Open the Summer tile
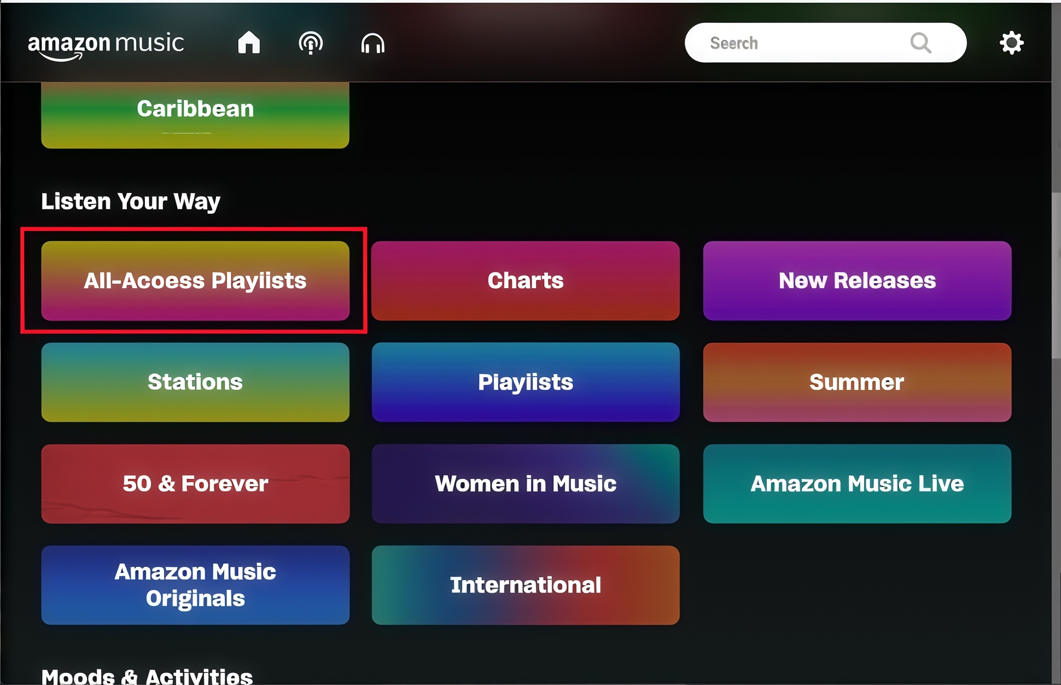 857,382
